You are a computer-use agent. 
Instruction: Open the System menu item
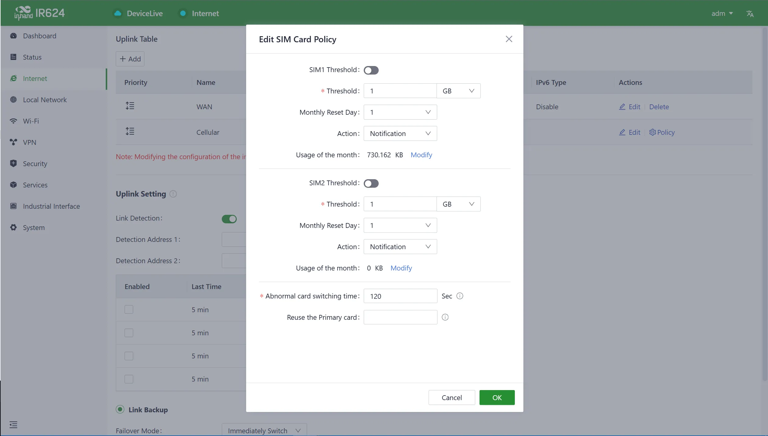[54, 228]
